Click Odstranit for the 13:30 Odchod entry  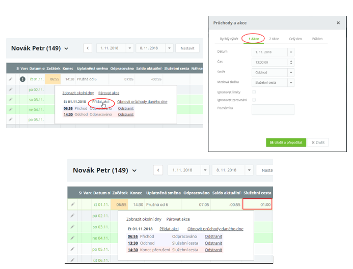pos(213,243)
